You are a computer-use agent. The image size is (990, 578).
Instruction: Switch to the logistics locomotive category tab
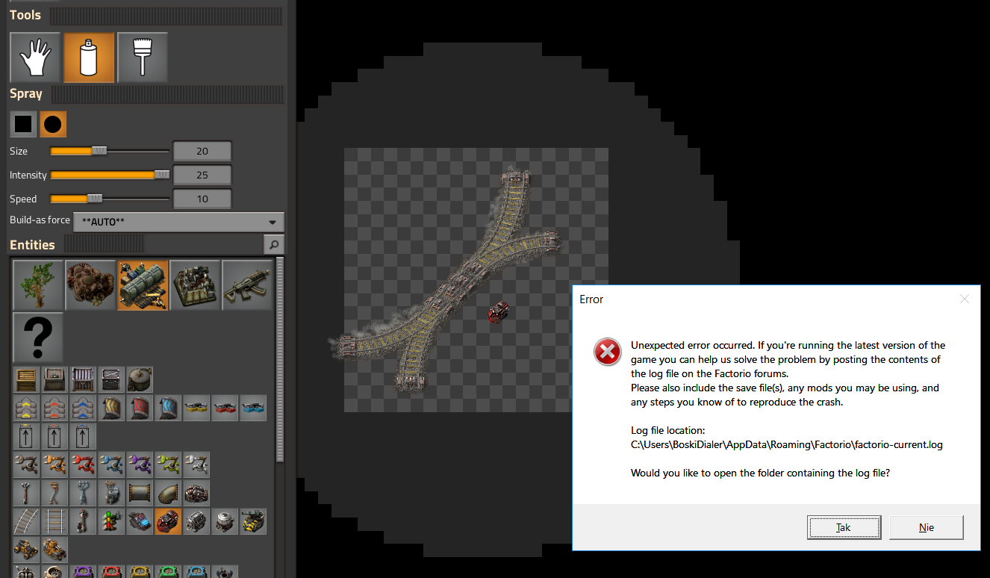click(x=143, y=285)
